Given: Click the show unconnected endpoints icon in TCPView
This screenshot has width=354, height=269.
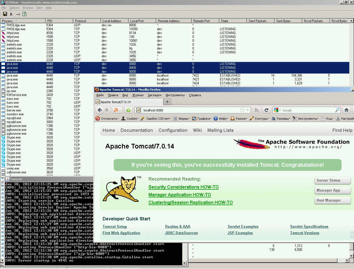Looking at the screenshot, I should click(x=18, y=14).
